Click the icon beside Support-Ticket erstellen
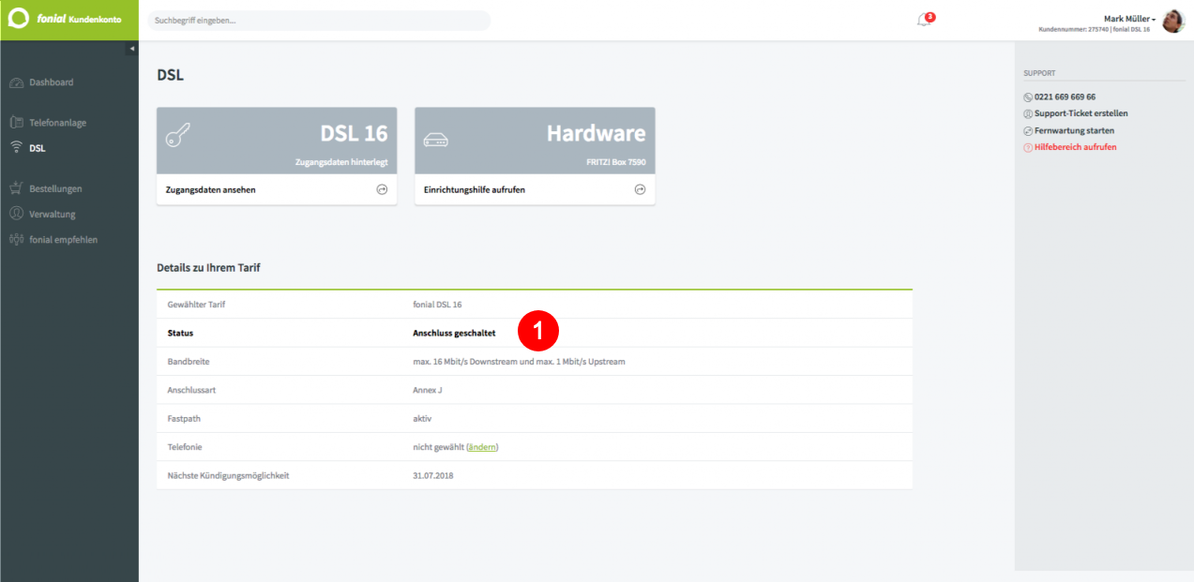This screenshot has width=1194, height=582. tap(1028, 113)
